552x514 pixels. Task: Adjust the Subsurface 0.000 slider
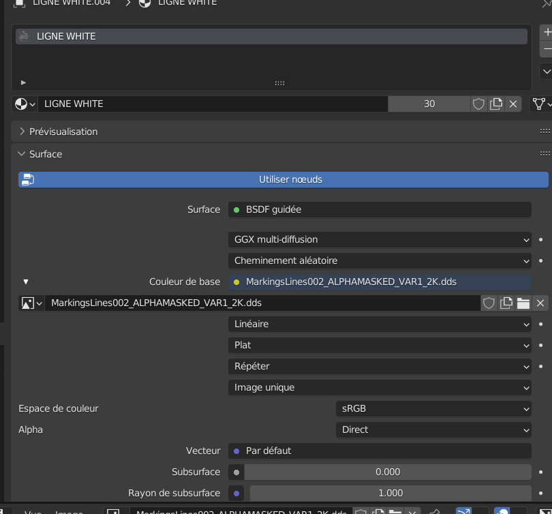(x=388, y=472)
